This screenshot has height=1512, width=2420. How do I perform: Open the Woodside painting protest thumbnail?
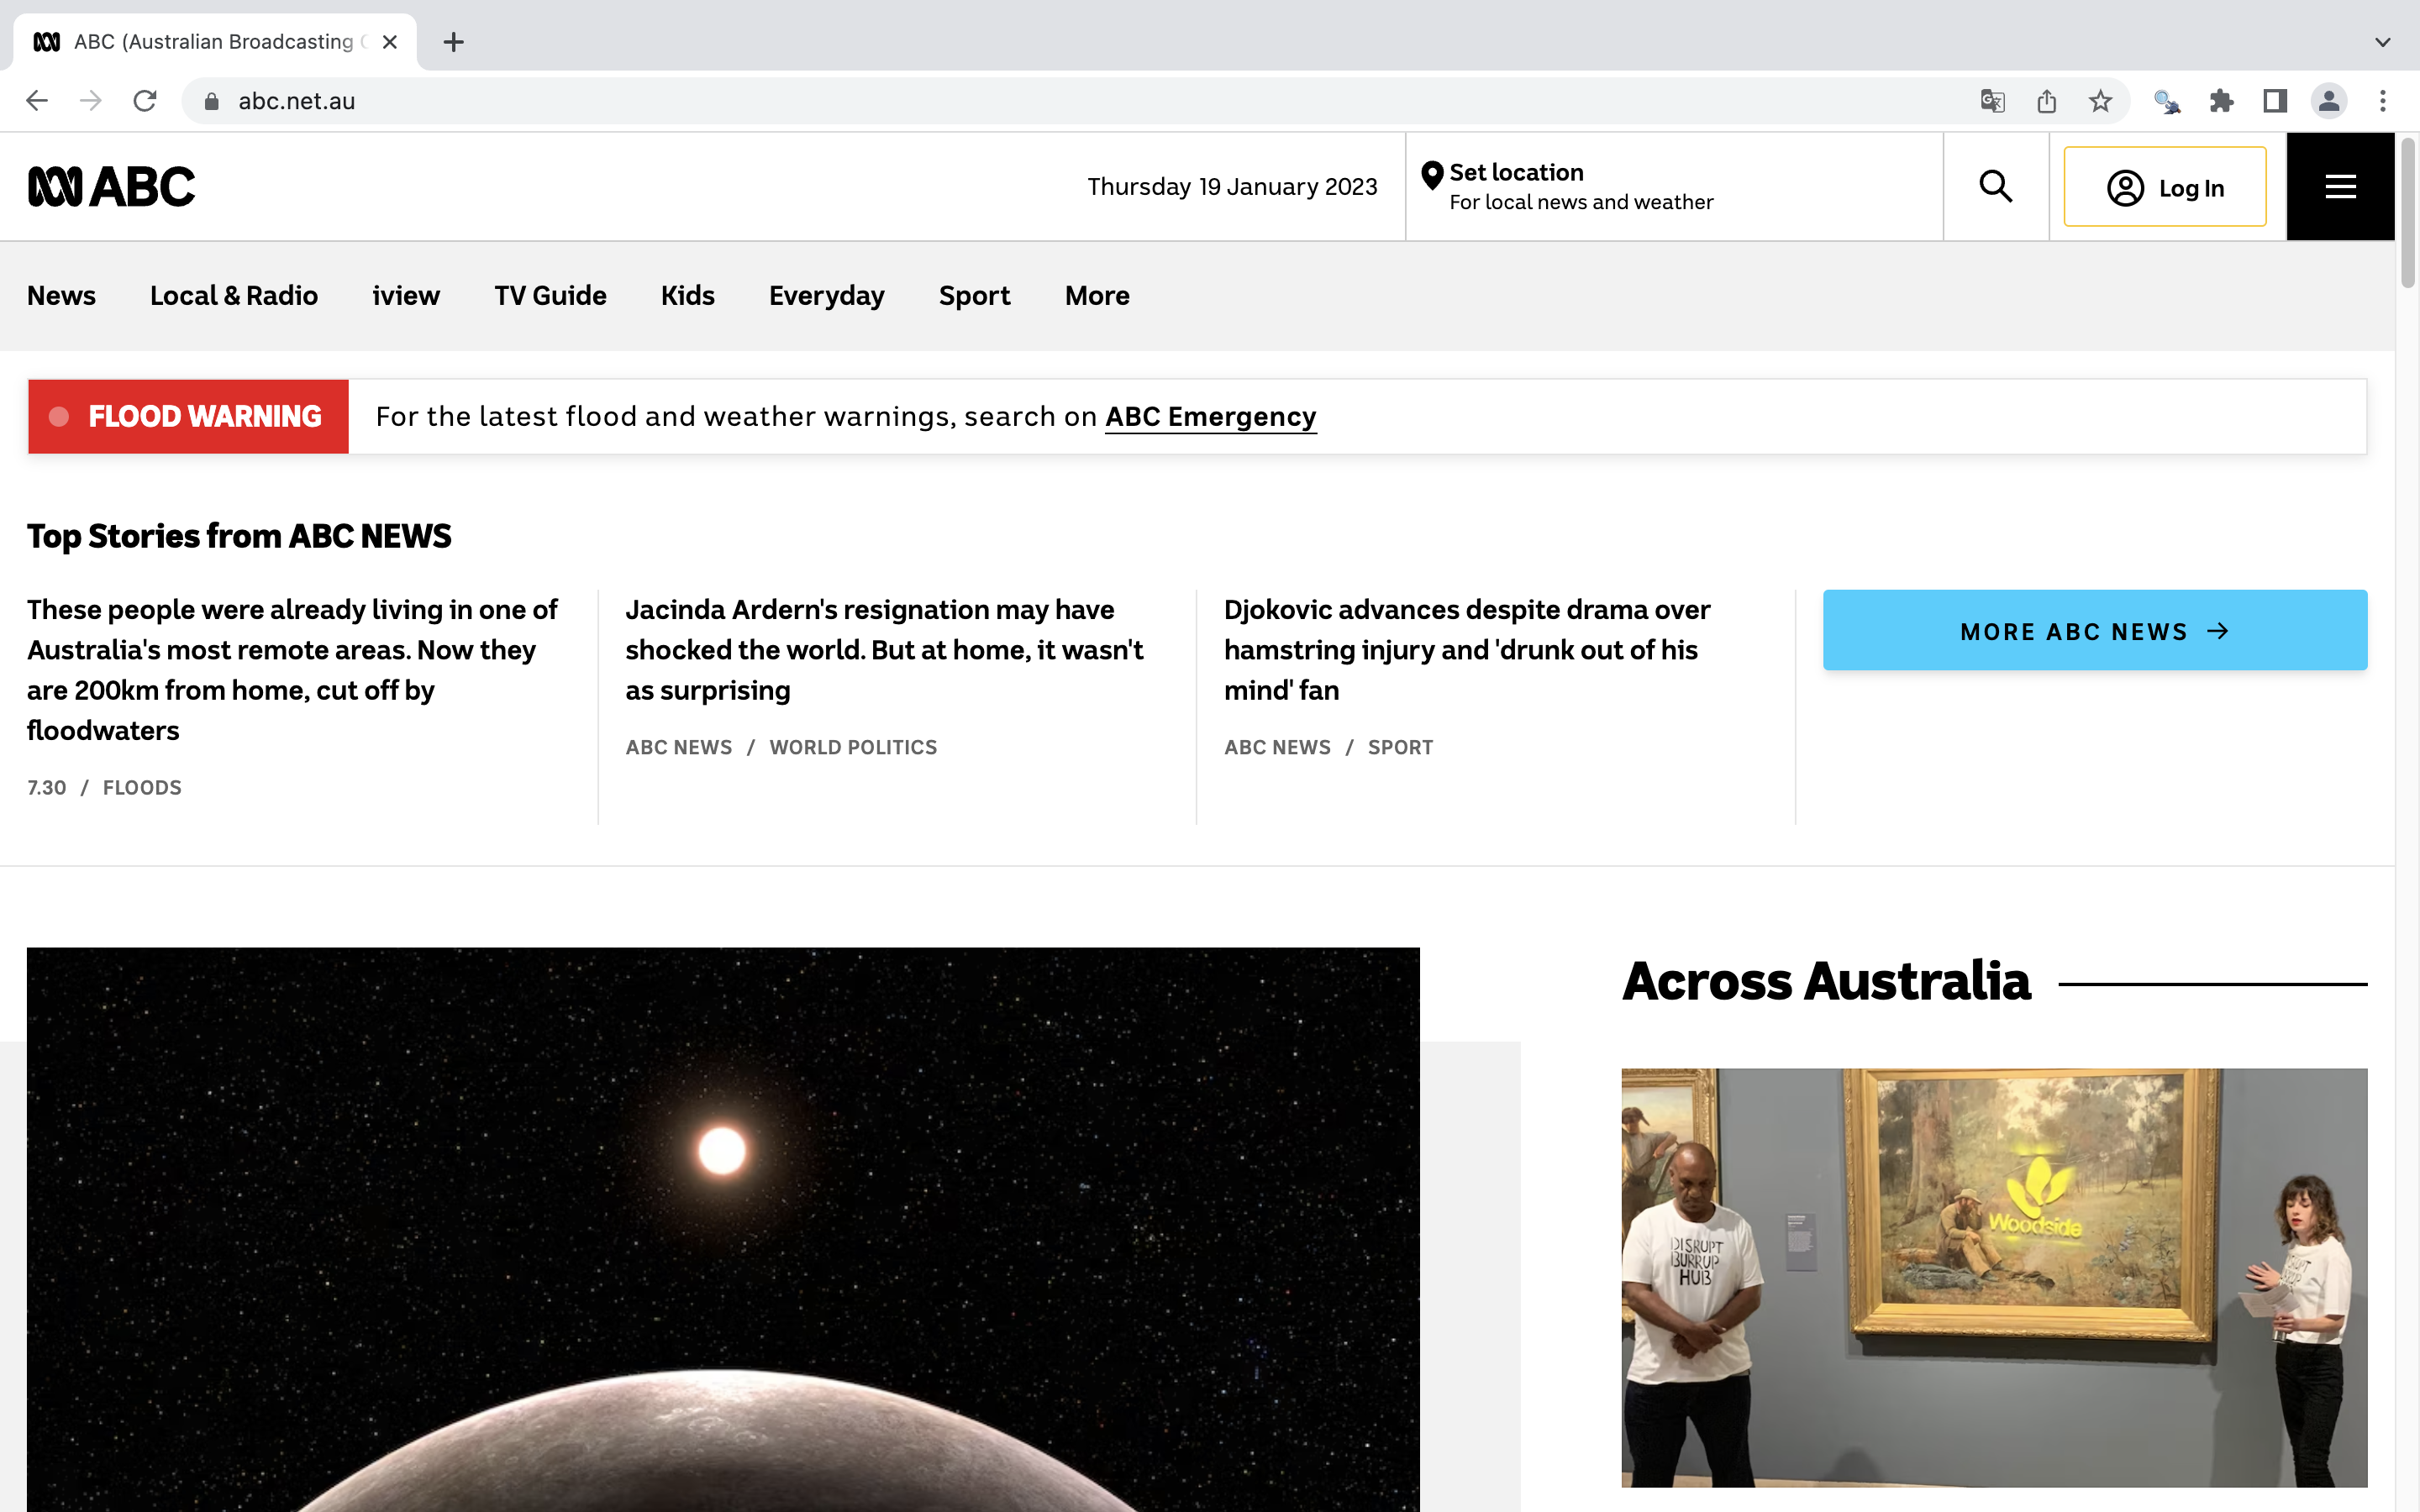click(1994, 1277)
